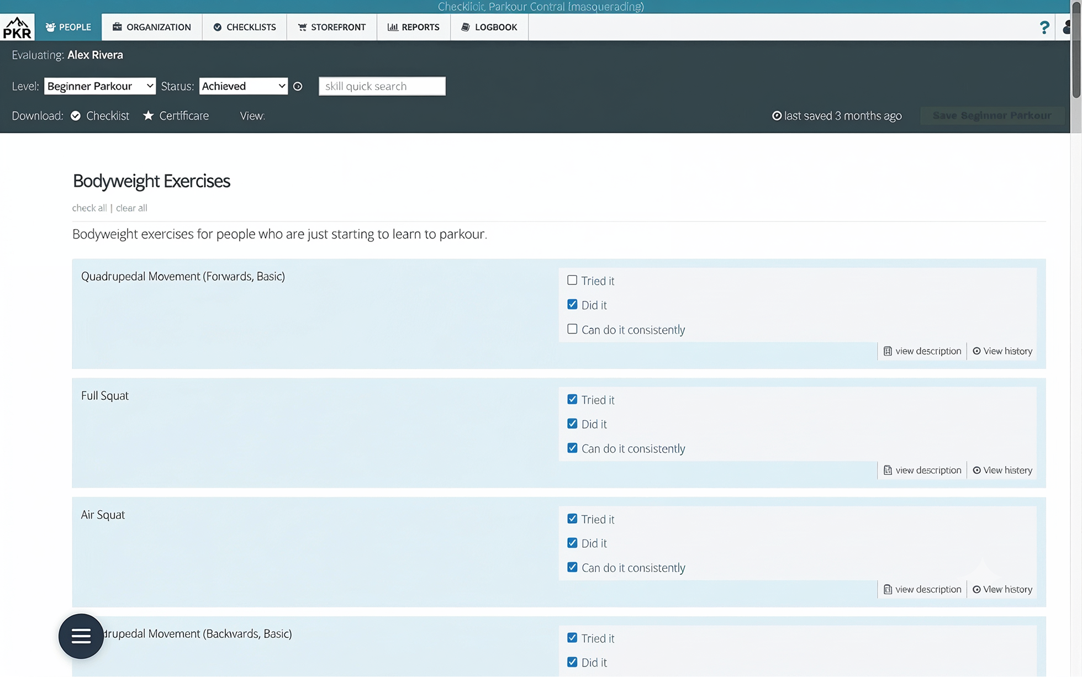Viewport: 1082px width, 677px height.
Task: Open the Checklists tab
Action: pyautogui.click(x=245, y=27)
